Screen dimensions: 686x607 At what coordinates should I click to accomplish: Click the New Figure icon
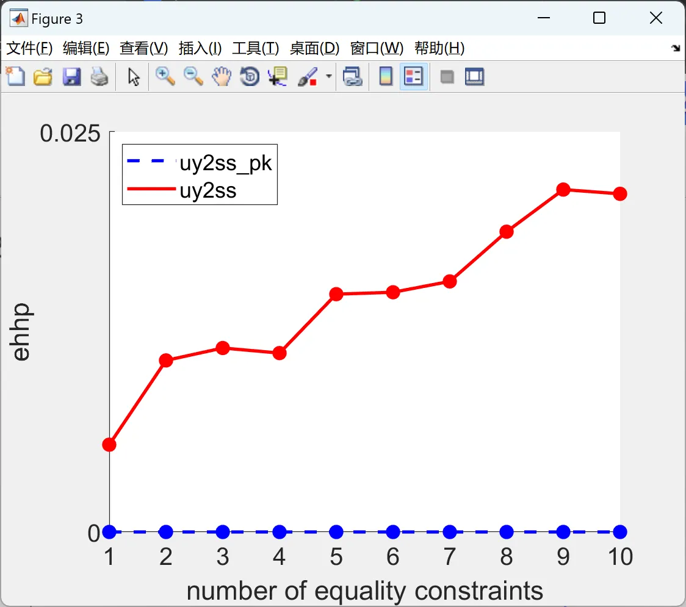click(16, 76)
